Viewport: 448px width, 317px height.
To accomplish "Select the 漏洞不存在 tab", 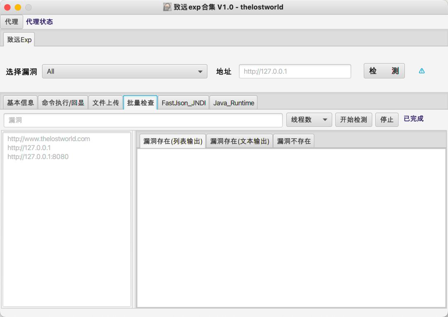I will click(x=294, y=141).
